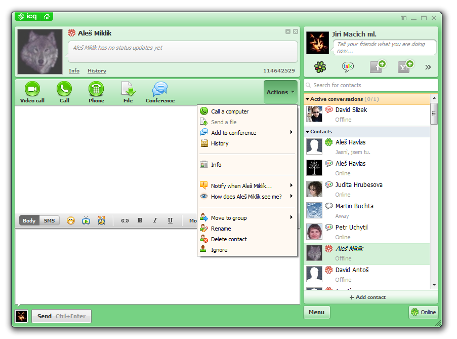The height and width of the screenshot is (339, 457).
Task: Expand How does Aleš Miklík see me
Action: [247, 197]
